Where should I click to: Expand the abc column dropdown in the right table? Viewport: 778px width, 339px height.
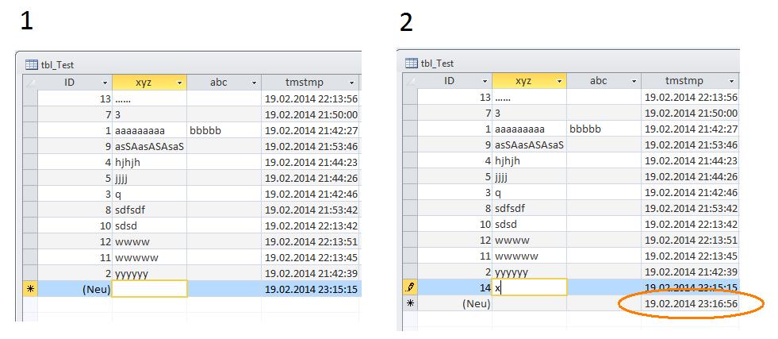coord(634,82)
